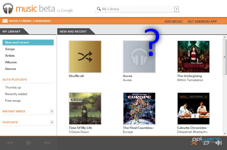227x150 pixels.
Task: Open The Unforgiving album cover
Action: (x=194, y=57)
